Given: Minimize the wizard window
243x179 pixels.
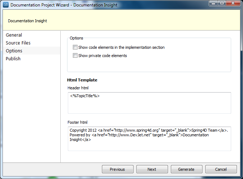Looking at the screenshot, I should 214,3.
